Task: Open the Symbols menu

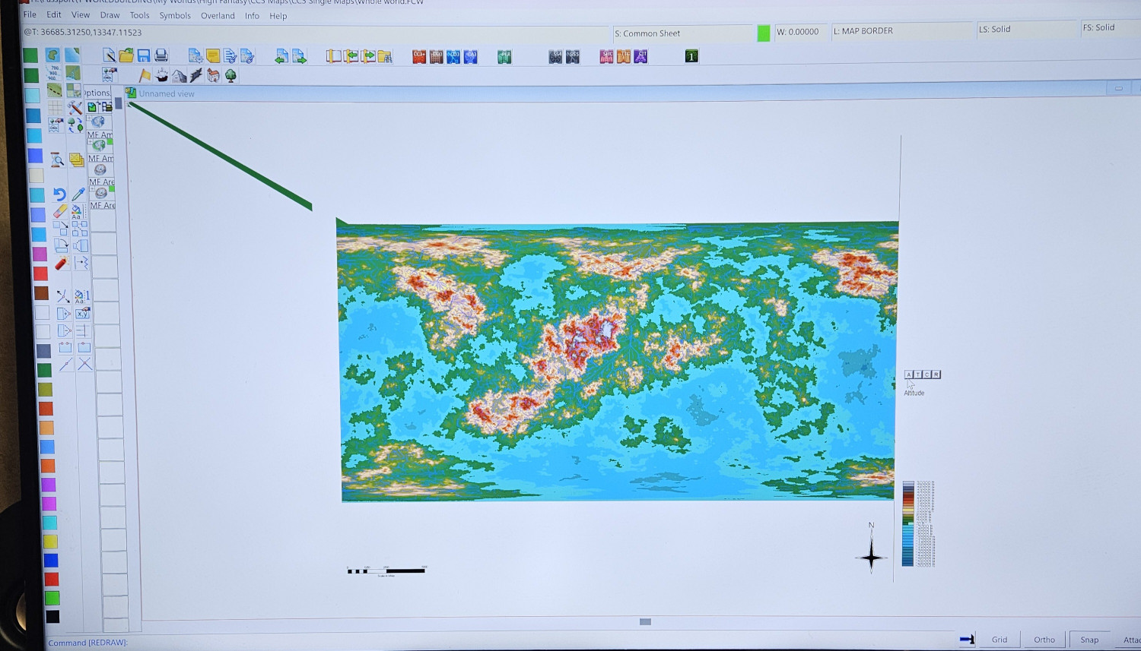Action: click(175, 15)
